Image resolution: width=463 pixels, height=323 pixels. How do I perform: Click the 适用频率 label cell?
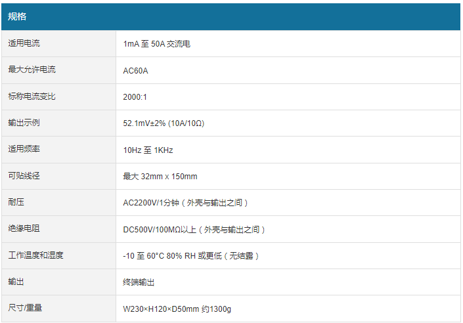pos(24,149)
